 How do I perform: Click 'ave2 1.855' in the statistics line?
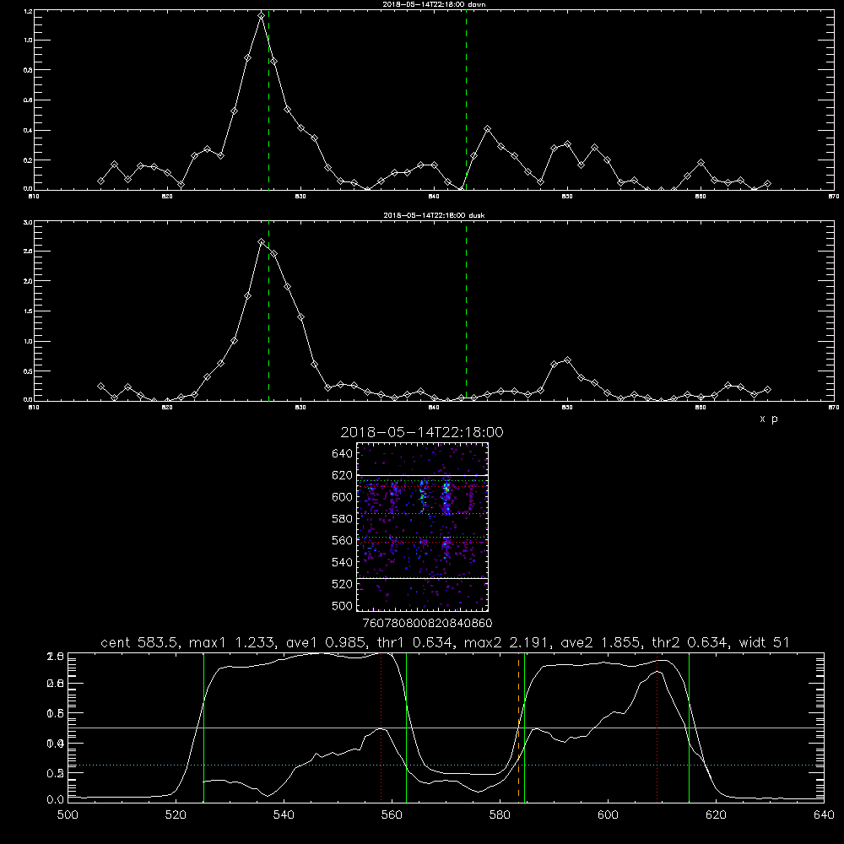coord(601,642)
